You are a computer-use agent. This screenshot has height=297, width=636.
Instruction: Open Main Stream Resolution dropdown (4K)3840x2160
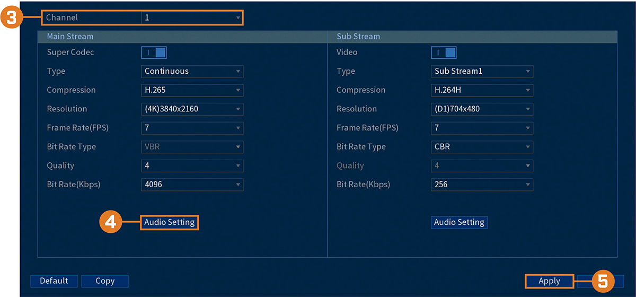coord(192,109)
